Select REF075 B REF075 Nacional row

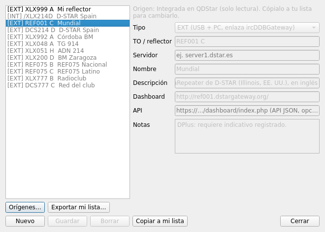(x=67, y=64)
